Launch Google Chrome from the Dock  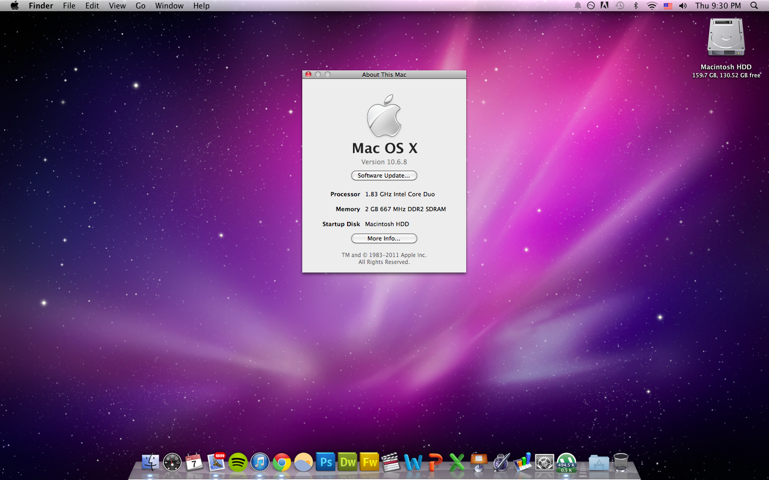(x=282, y=462)
